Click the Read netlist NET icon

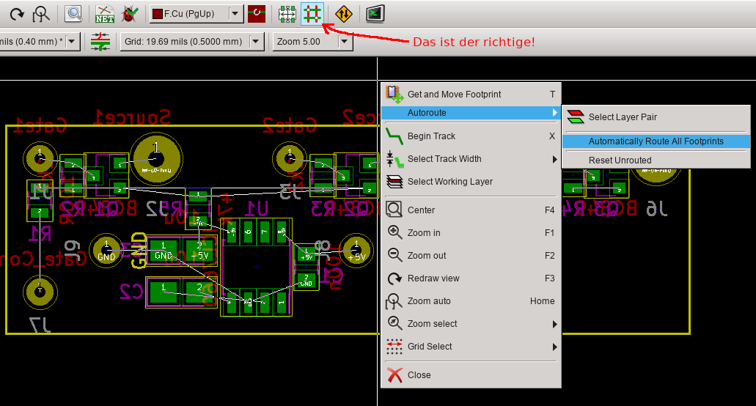pos(105,14)
